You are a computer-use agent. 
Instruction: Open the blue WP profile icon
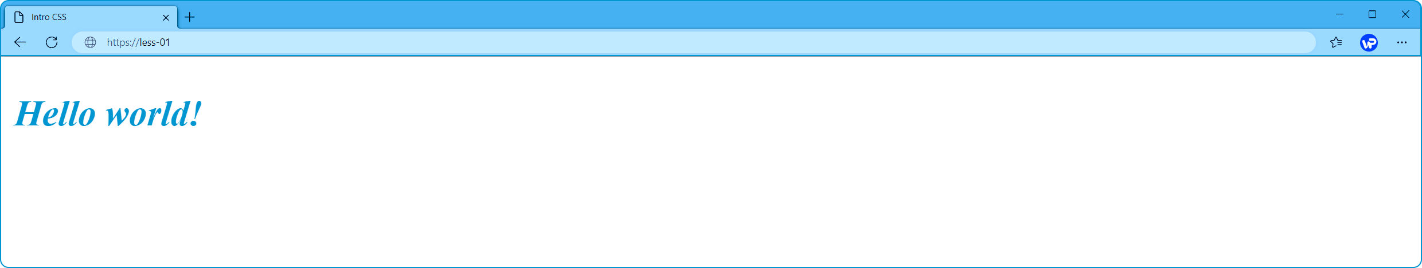pyautogui.click(x=1369, y=42)
